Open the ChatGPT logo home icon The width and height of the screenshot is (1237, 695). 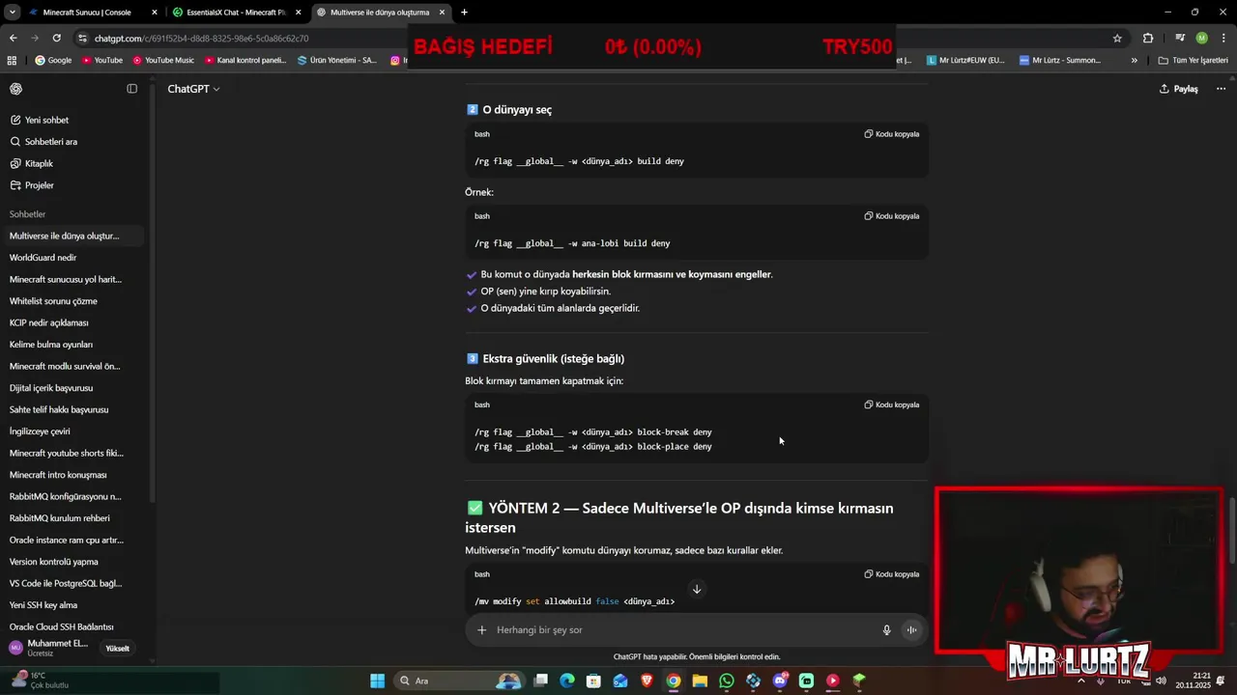(16, 89)
